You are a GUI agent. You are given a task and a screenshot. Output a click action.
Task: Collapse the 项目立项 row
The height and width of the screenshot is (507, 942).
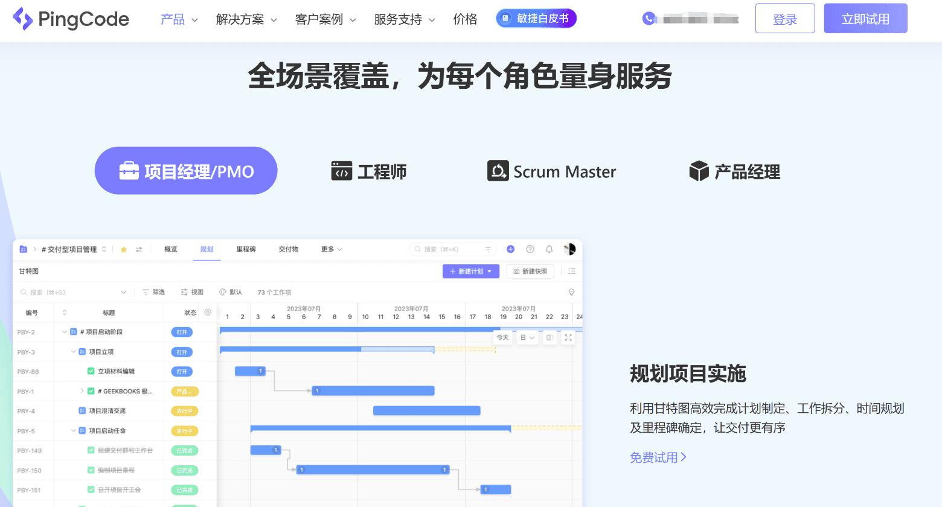pos(74,352)
